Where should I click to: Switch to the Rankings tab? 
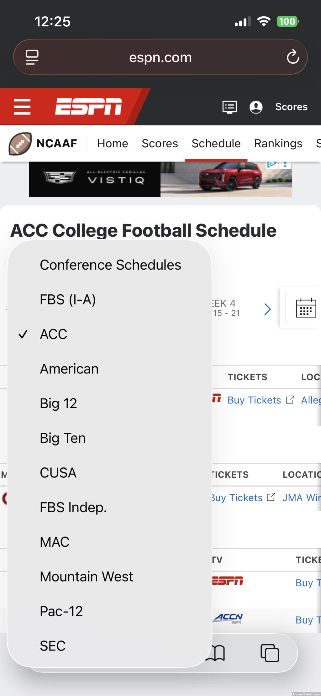click(278, 143)
